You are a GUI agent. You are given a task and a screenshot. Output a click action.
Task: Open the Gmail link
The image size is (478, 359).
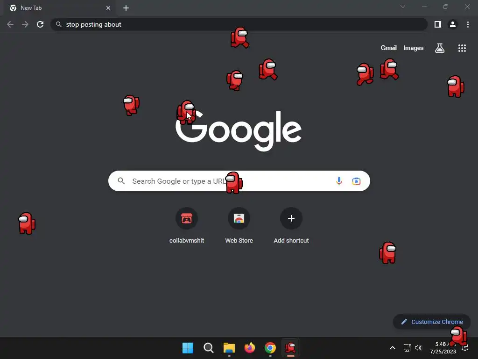coord(389,48)
